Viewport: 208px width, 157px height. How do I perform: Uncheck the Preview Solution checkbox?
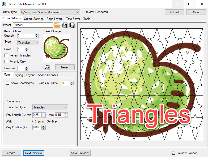[x=173, y=153]
